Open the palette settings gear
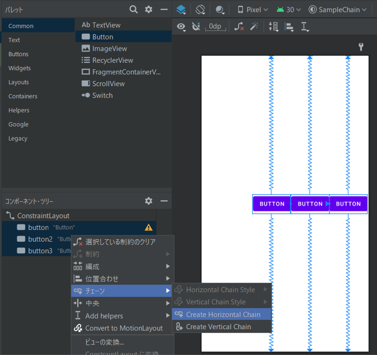This screenshot has width=377, height=355. tap(148, 9)
